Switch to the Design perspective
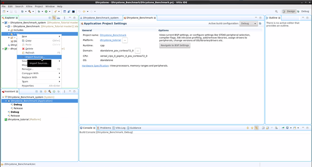 click(289, 11)
